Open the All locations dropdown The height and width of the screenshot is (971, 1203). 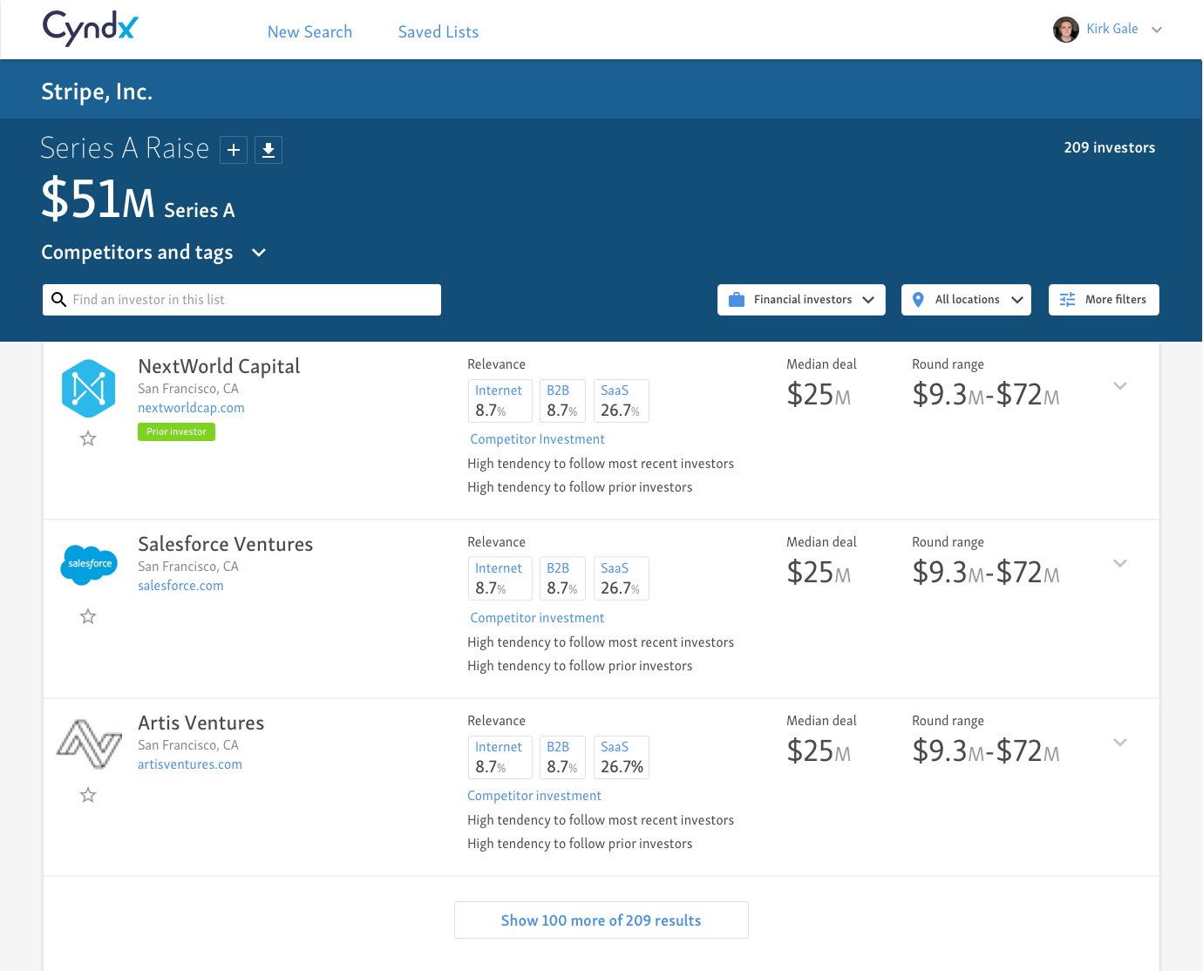point(966,300)
